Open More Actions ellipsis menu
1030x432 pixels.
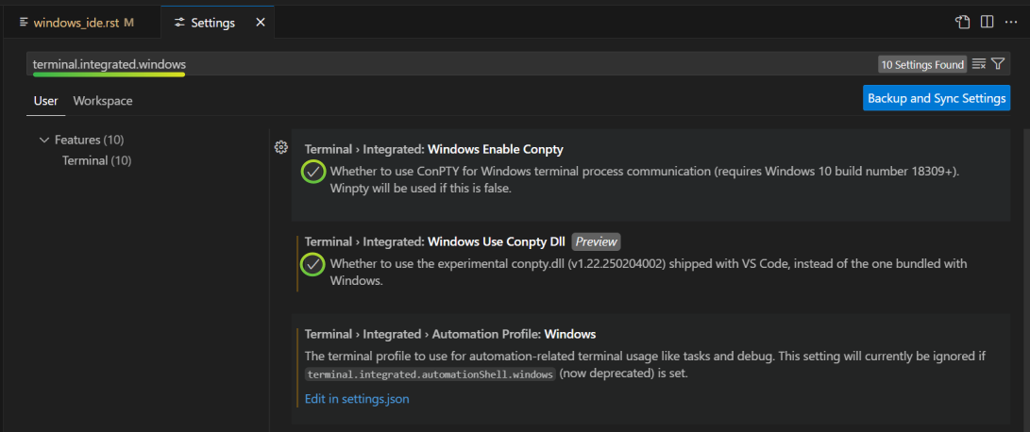pyautogui.click(x=1011, y=23)
